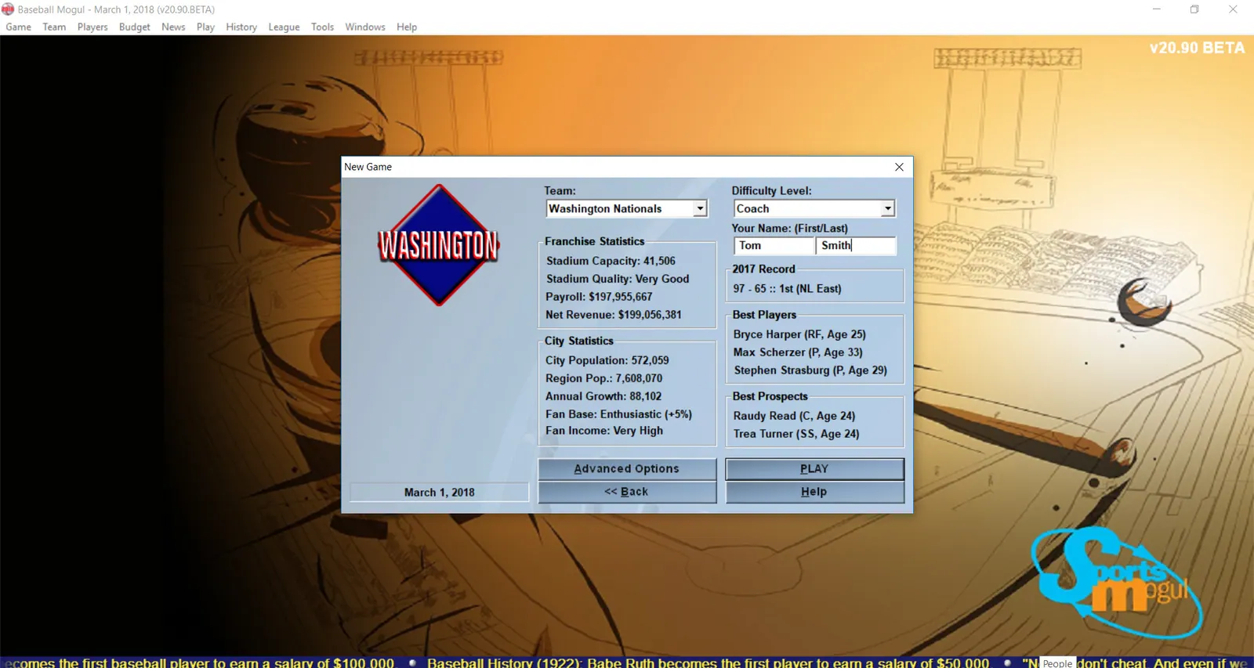Expand the Difficulty Level dropdown arrow
This screenshot has height=668, width=1254.
tap(887, 209)
